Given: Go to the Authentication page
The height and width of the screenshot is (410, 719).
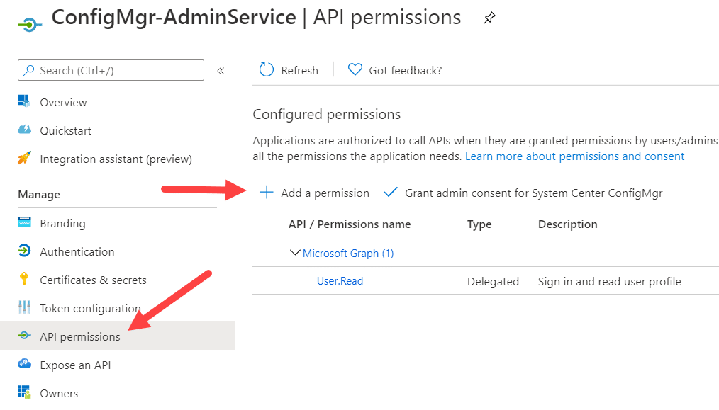Looking at the screenshot, I should coord(77,251).
